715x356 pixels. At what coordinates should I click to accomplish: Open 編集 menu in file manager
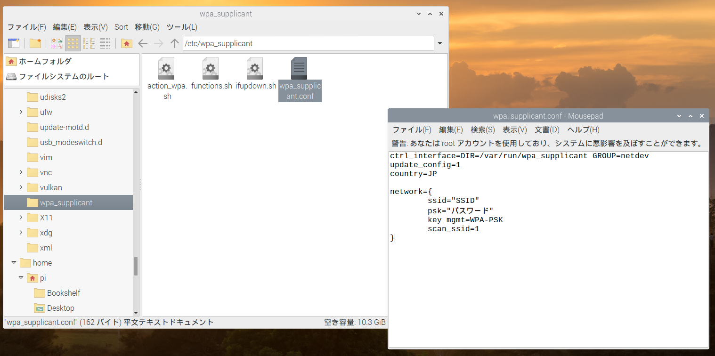tap(65, 27)
